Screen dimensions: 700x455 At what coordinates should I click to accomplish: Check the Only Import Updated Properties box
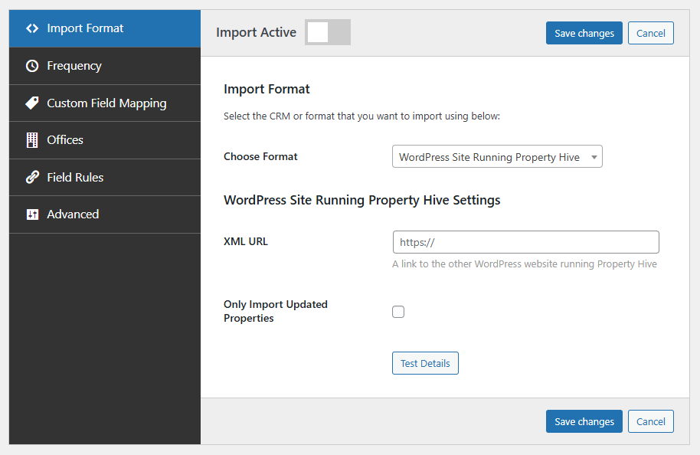398,312
